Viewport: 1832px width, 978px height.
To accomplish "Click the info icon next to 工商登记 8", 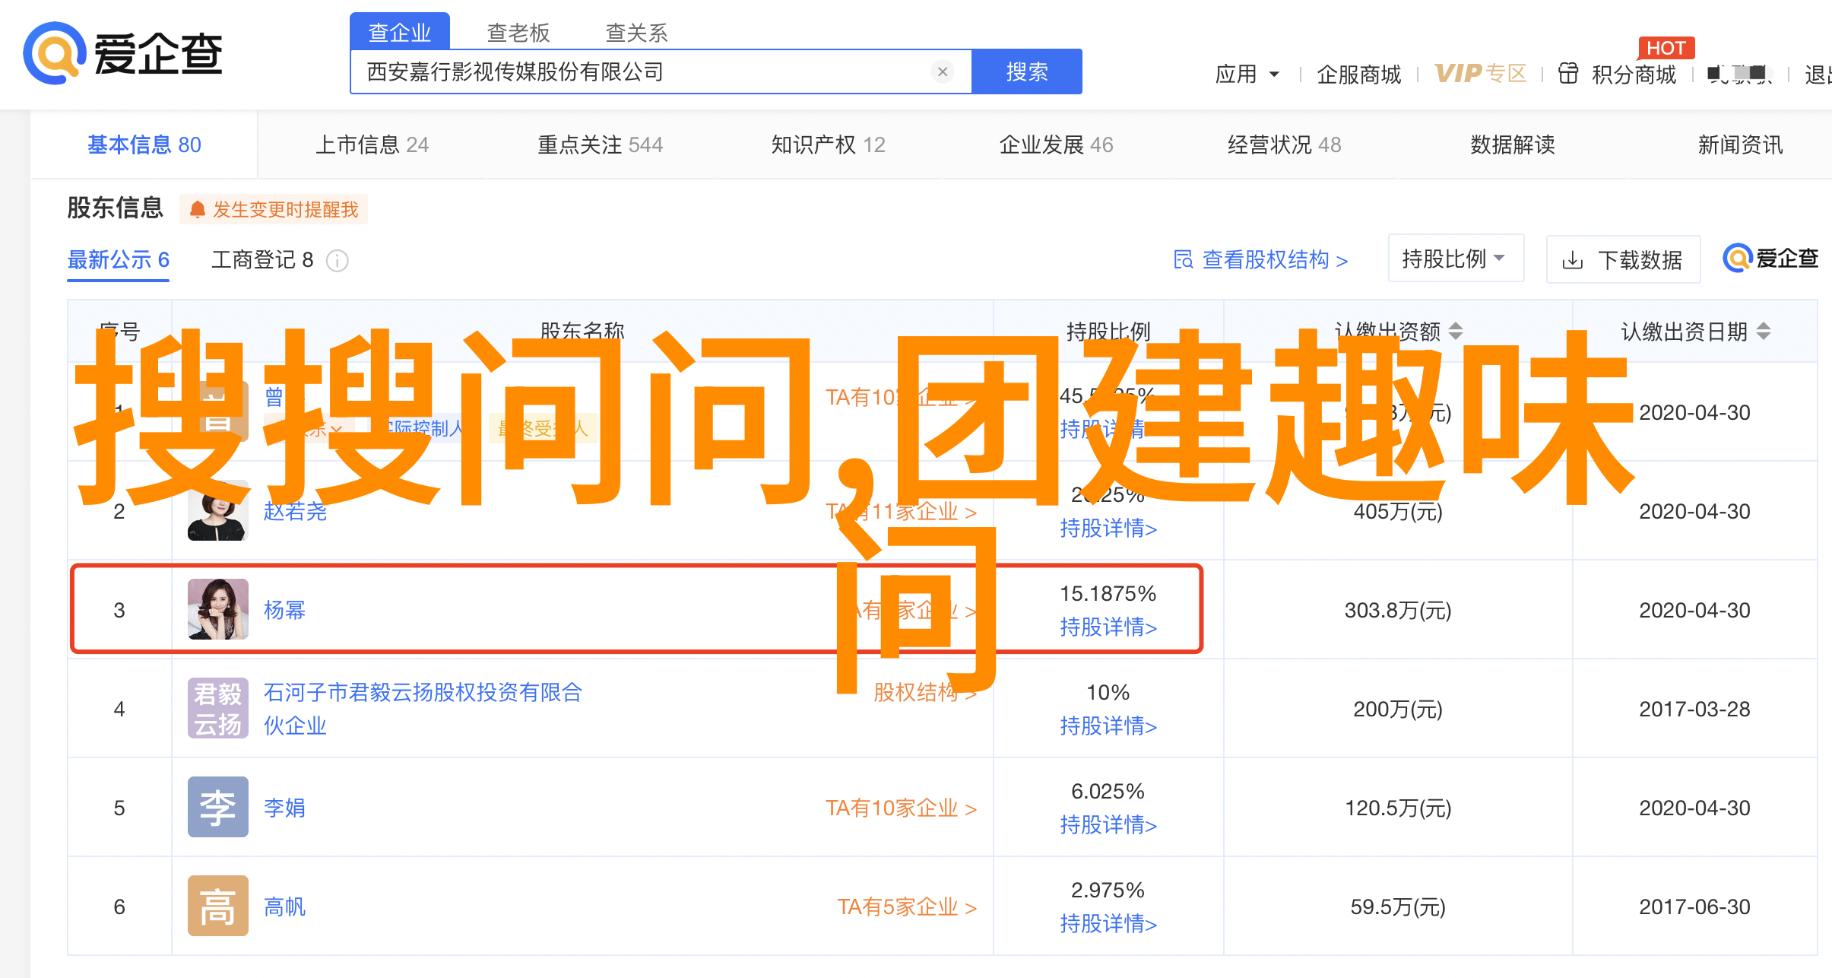I will coord(337,261).
